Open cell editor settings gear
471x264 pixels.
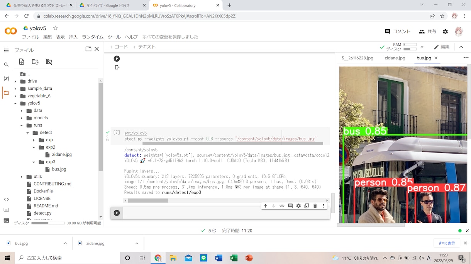coord(298,206)
